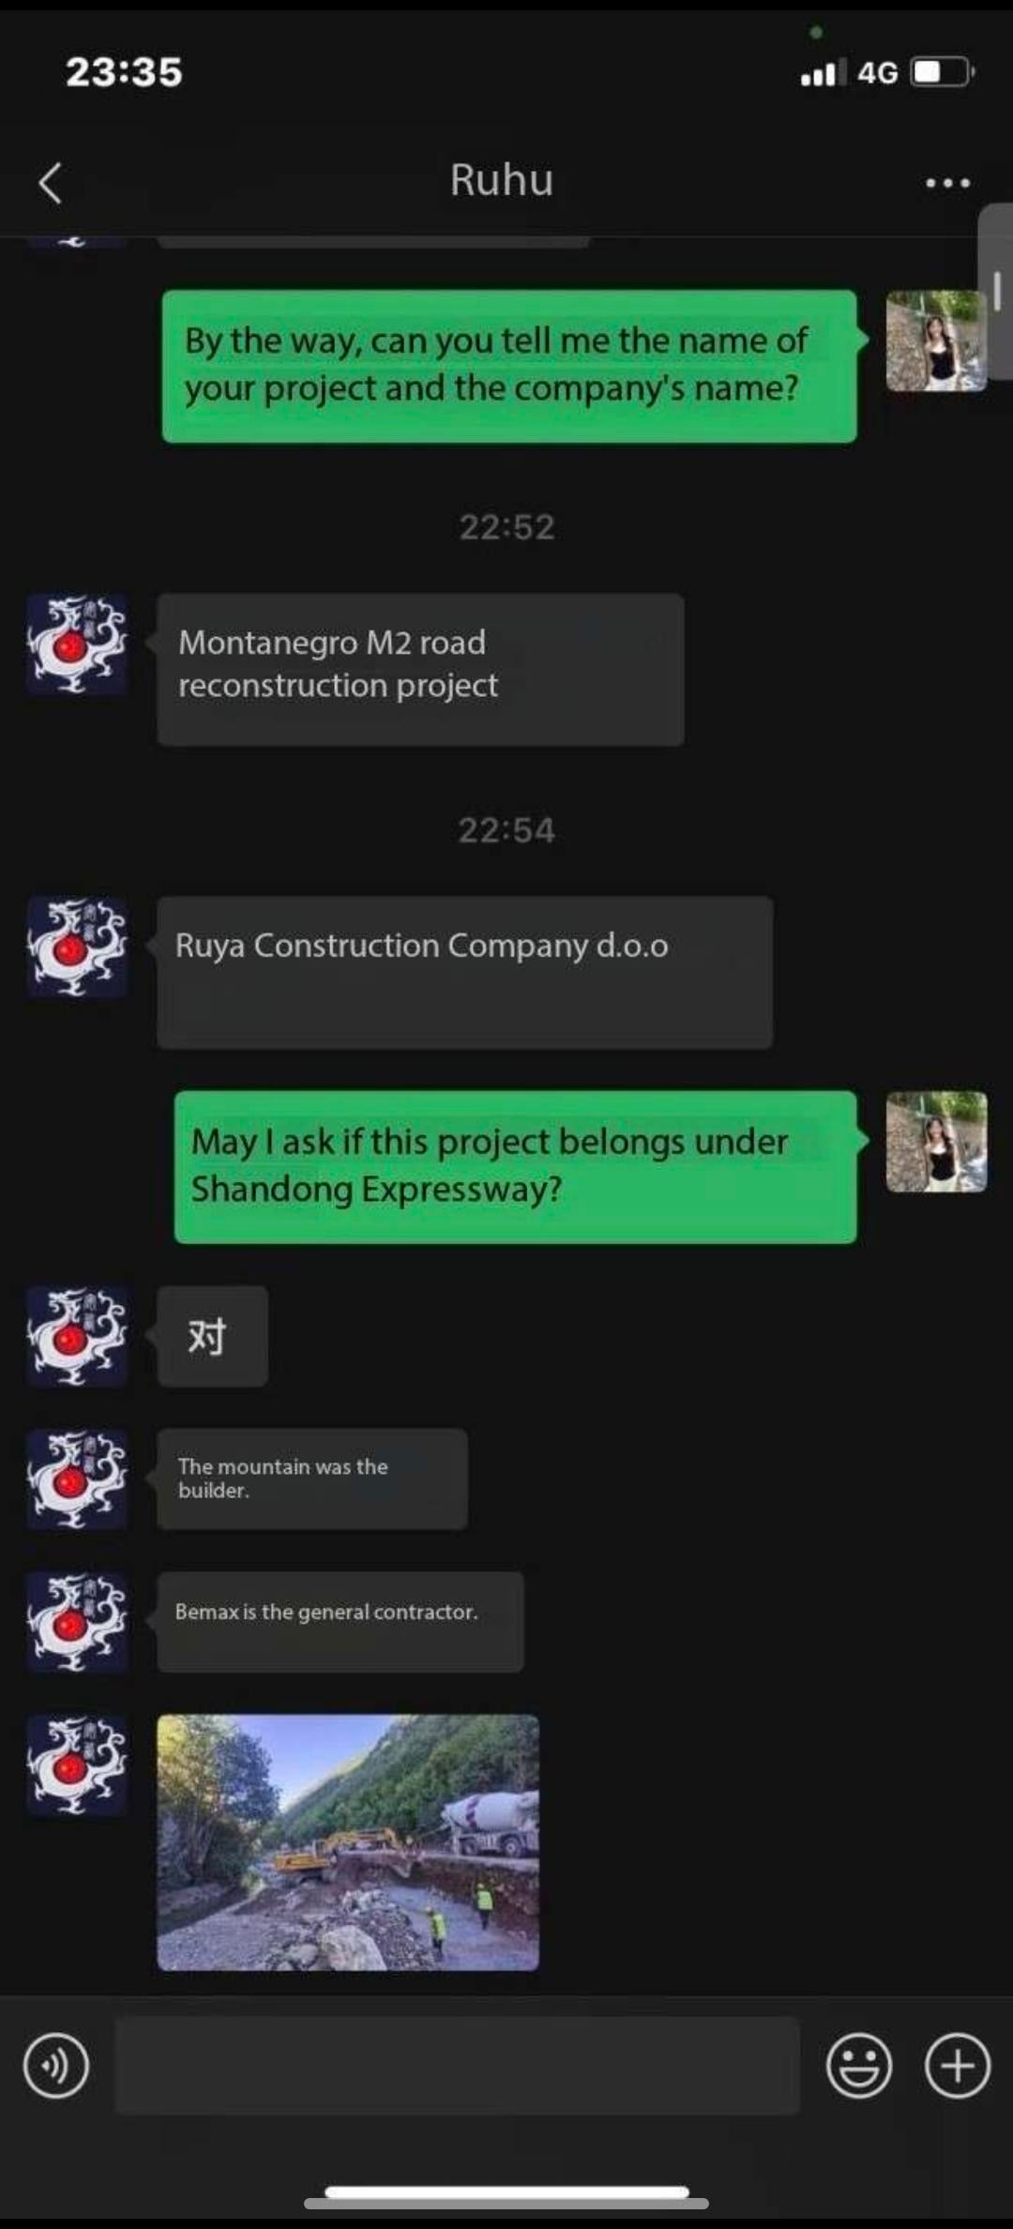
Task: Select the '对' reply bubble
Action: pyautogui.click(x=213, y=1336)
